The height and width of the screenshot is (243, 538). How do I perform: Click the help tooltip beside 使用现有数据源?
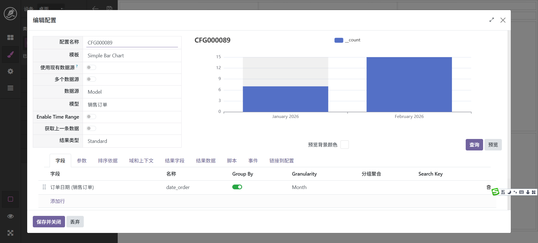pyautogui.click(x=77, y=66)
